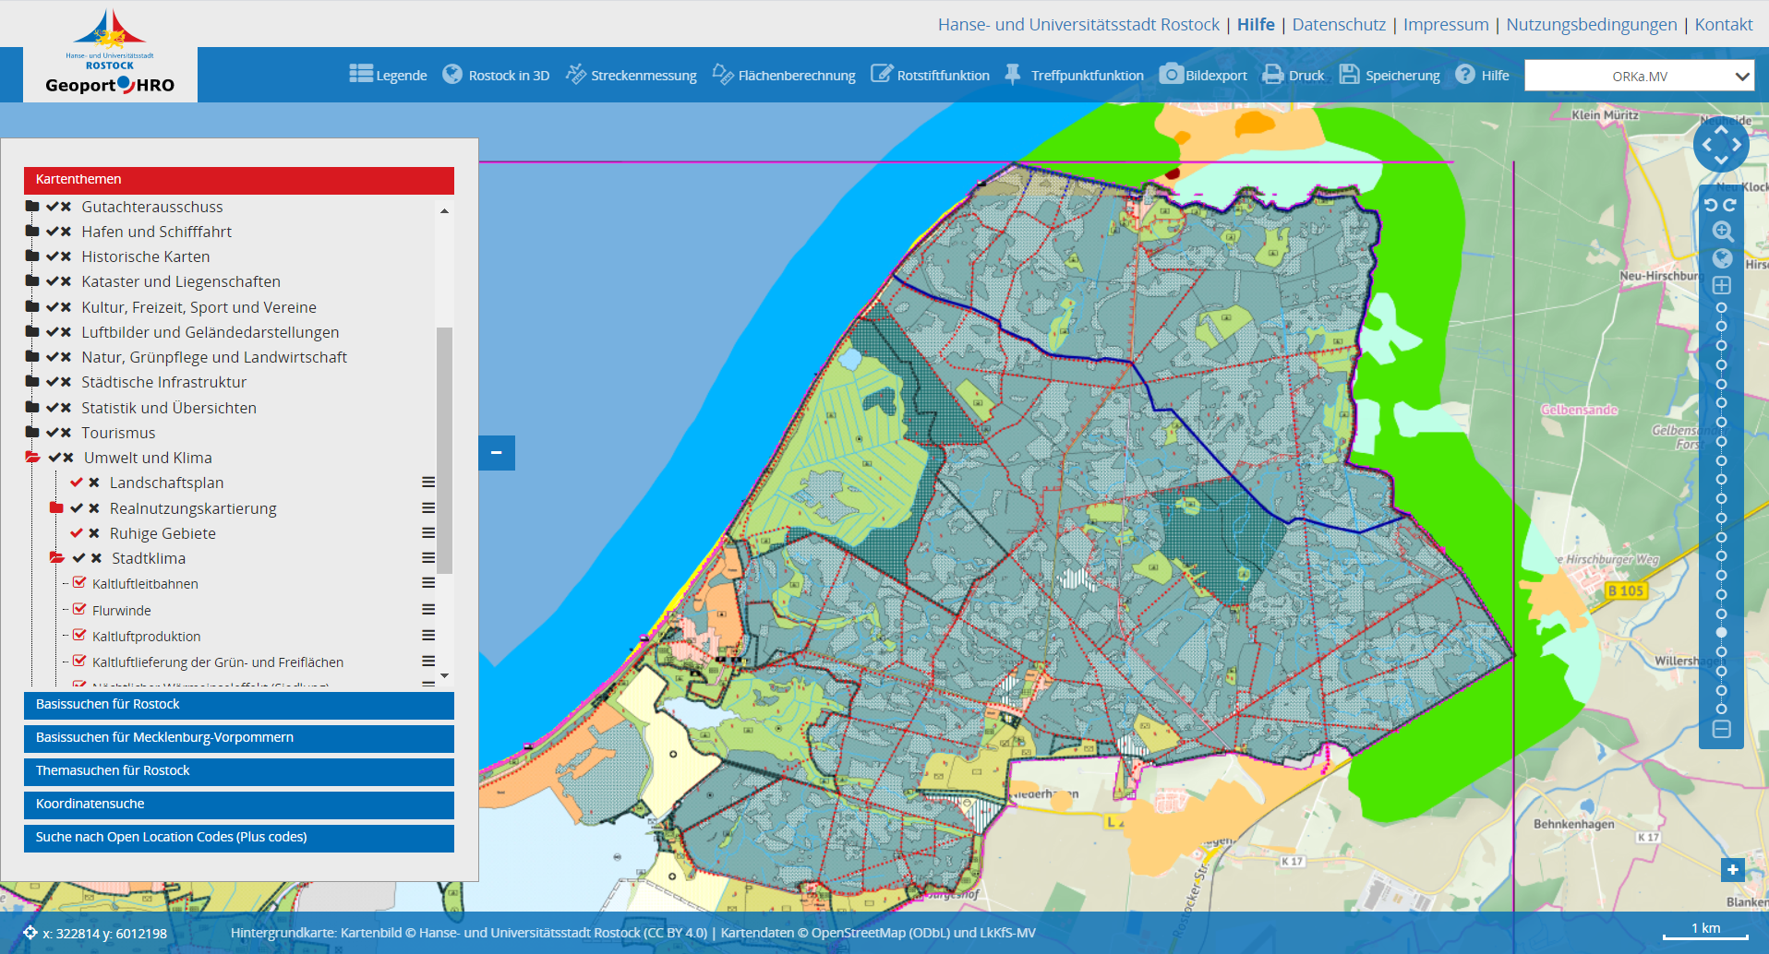
Task: Open overview map plus button
Action: click(1733, 869)
